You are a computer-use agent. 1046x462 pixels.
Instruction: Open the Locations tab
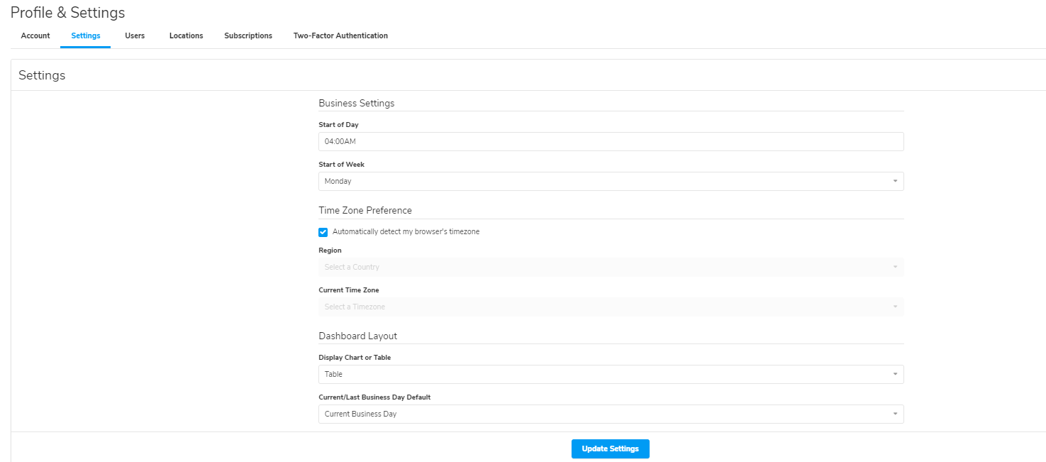pyautogui.click(x=186, y=35)
